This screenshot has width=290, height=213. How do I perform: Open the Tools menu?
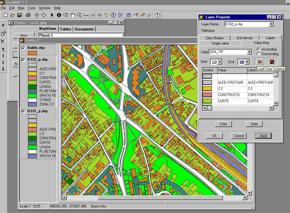pyautogui.click(x=32, y=8)
